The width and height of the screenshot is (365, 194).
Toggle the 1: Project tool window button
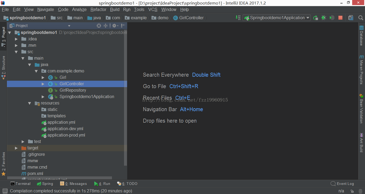point(3,36)
